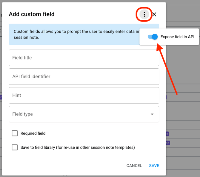Check the Required field checkbox
200x177 pixels.
(x=15, y=133)
